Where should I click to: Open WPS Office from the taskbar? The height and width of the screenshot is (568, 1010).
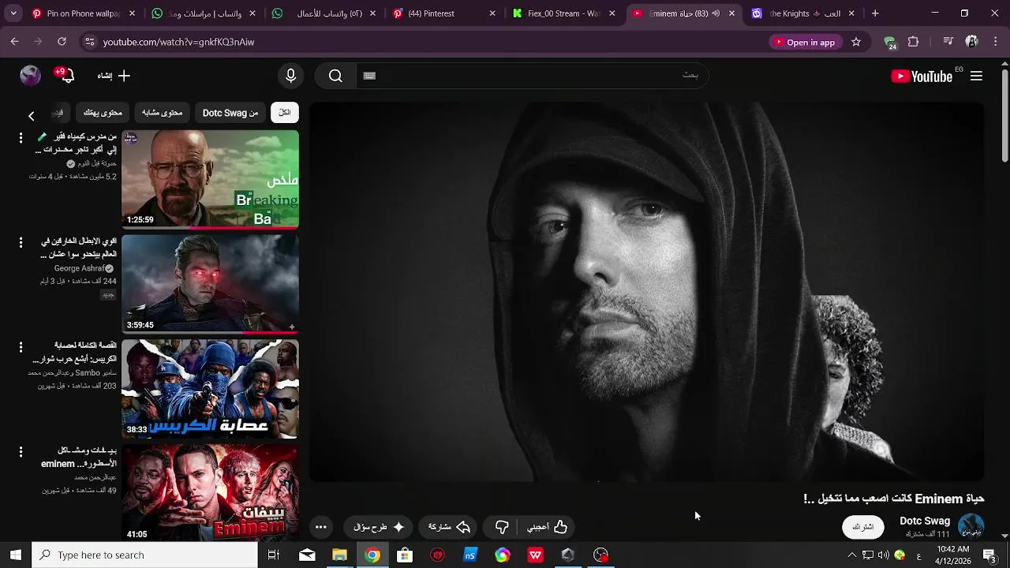(536, 555)
